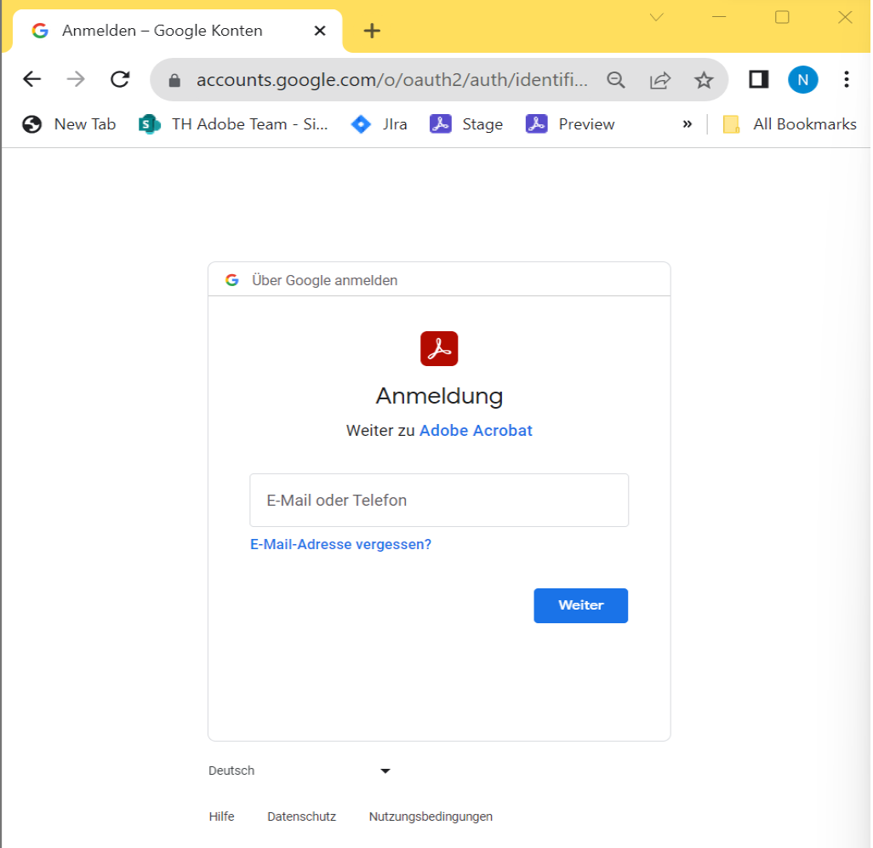The height and width of the screenshot is (848, 873).
Task: Reload the current page
Action: 119,79
